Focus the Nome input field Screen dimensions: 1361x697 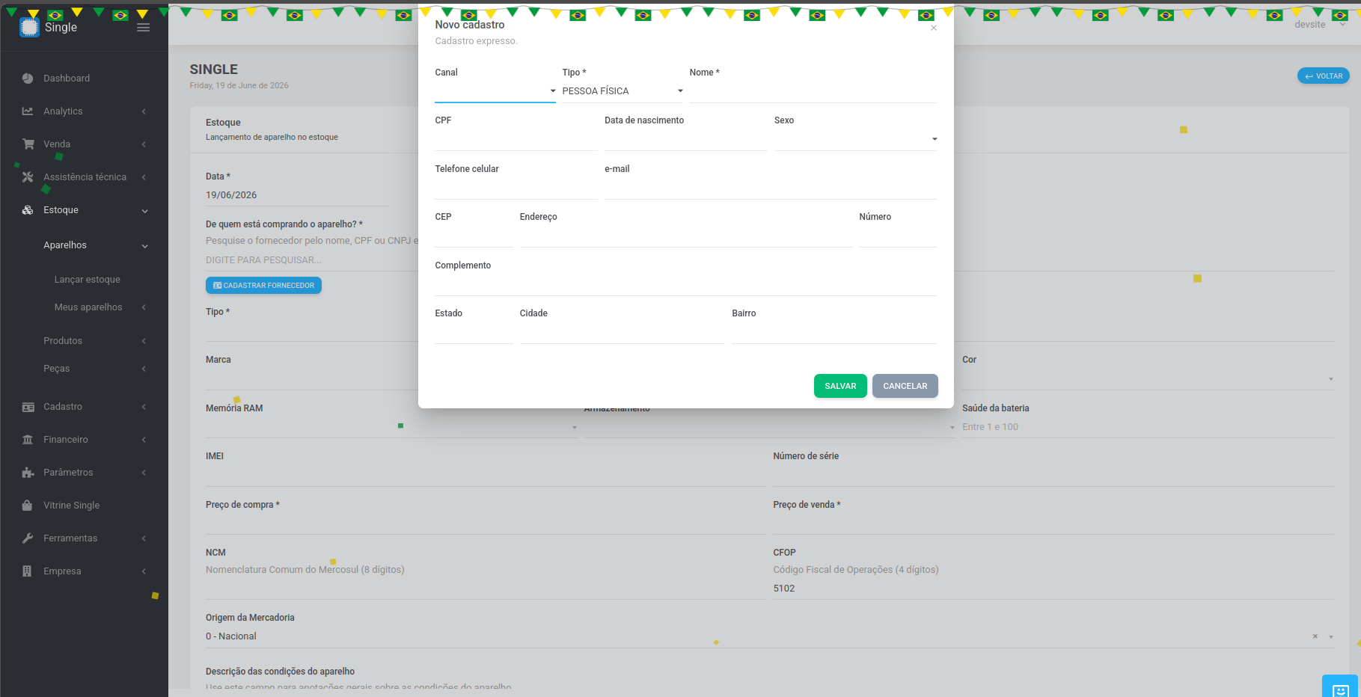pos(813,91)
